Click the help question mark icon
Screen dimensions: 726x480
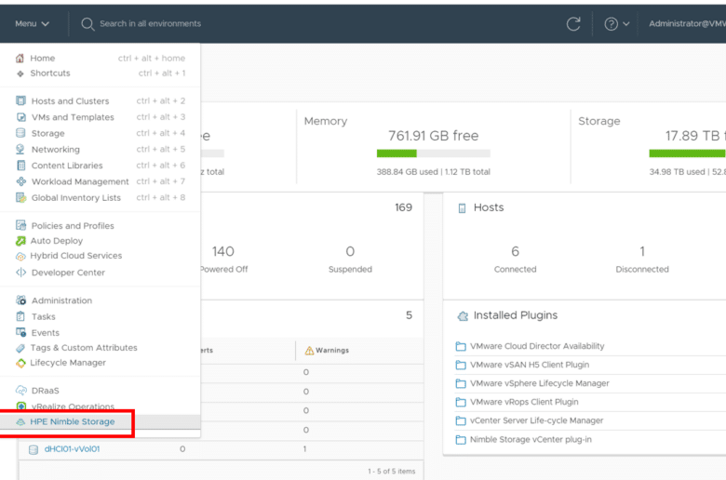point(612,23)
